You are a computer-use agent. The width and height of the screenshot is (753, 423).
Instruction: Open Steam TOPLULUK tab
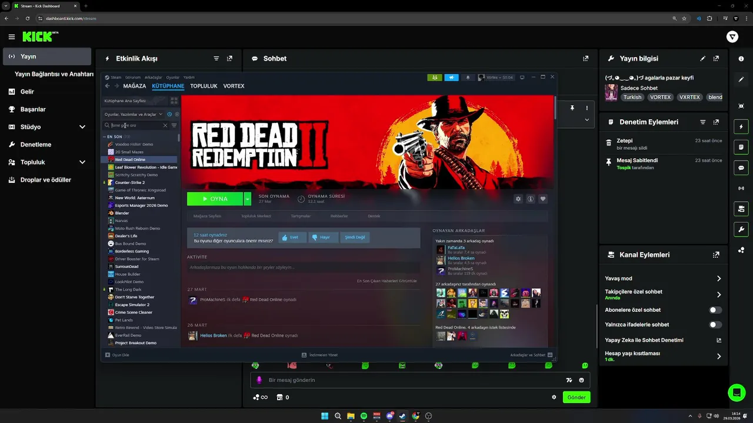(x=204, y=86)
